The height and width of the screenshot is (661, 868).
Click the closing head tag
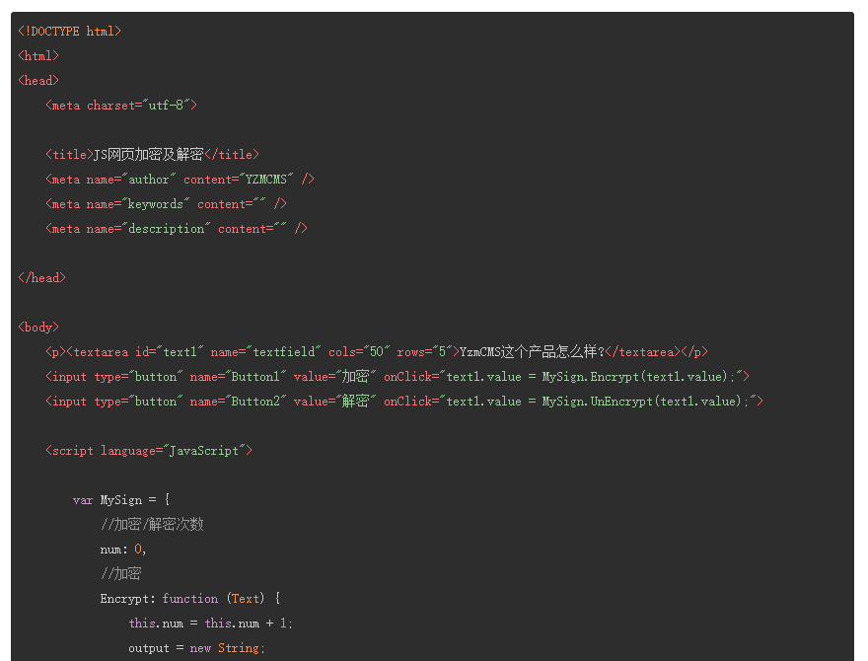pyautogui.click(x=41, y=278)
